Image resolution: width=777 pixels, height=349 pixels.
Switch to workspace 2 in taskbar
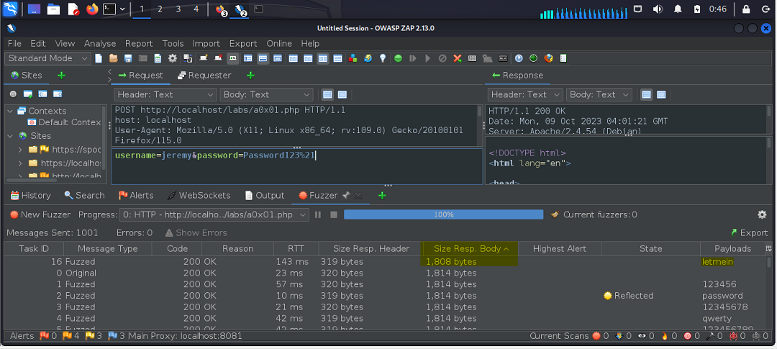pyautogui.click(x=160, y=9)
